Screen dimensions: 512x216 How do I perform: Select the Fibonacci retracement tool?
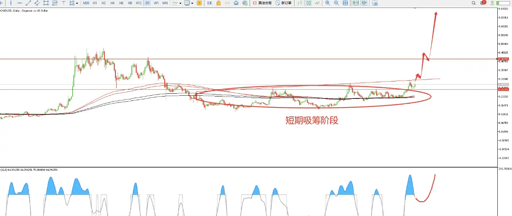tap(55, 3)
